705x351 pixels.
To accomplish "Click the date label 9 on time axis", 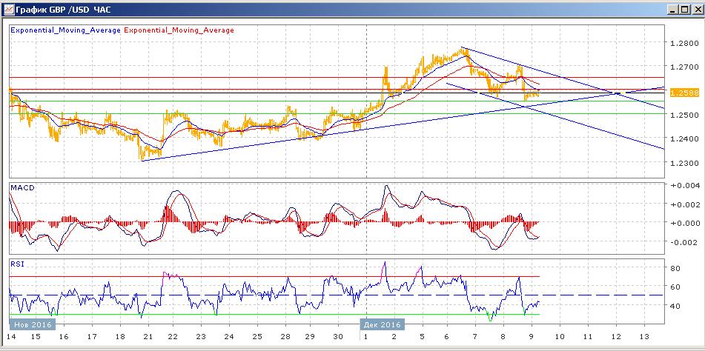I will 532,336.
